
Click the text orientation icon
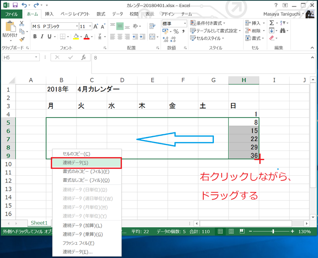(135, 26)
